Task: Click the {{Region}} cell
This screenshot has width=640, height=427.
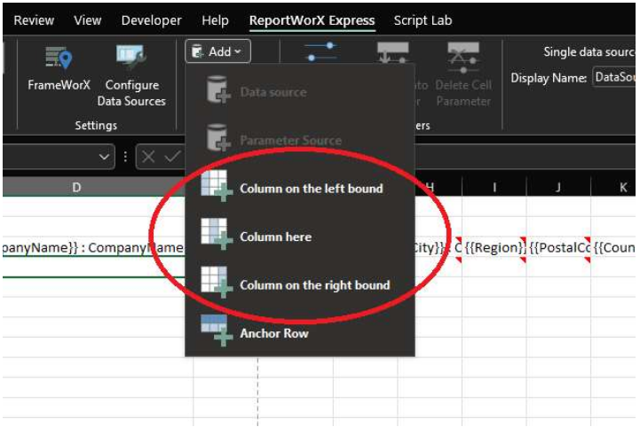Action: [x=494, y=247]
